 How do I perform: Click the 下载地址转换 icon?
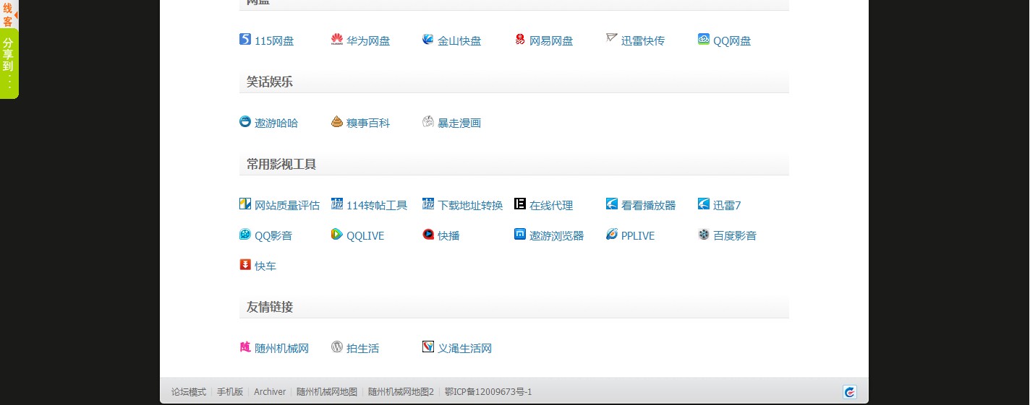coord(428,204)
